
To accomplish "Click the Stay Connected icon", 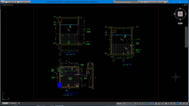I will pos(159,2).
